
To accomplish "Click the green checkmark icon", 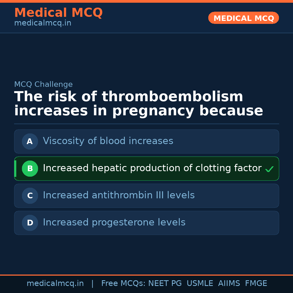I will (269, 169).
